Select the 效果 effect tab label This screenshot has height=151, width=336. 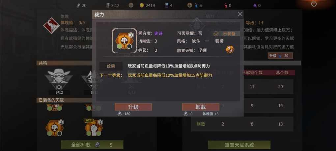(x=111, y=66)
